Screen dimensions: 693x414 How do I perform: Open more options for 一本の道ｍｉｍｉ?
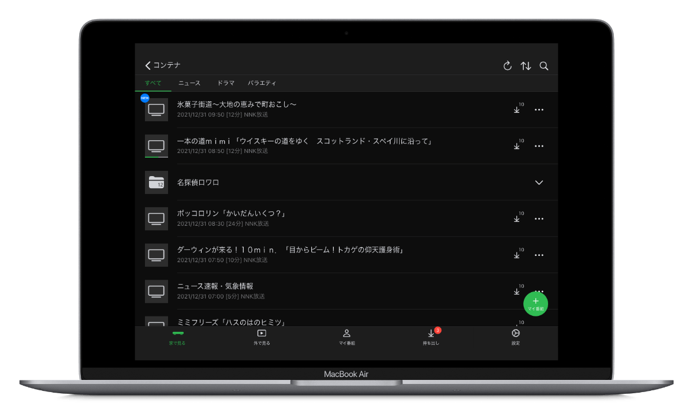click(539, 146)
